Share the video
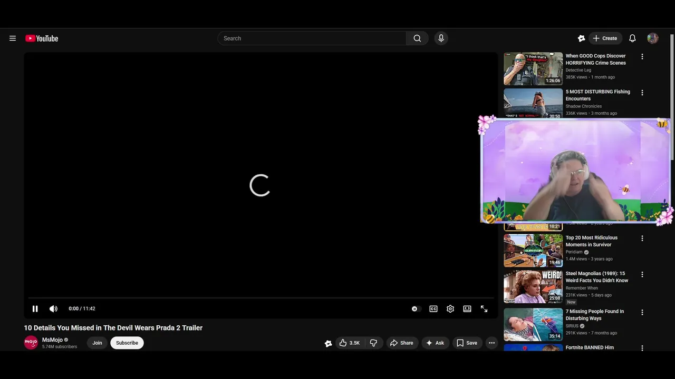Viewport: 675px width, 379px height. coord(402,343)
